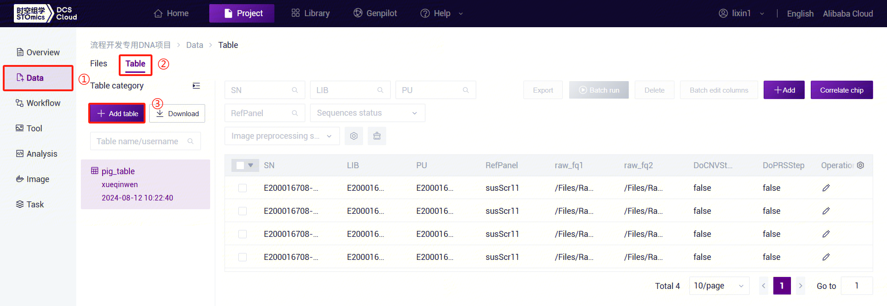Click the RefPanel search field
Viewport: 887px width, 306px height.
pyautogui.click(x=265, y=113)
